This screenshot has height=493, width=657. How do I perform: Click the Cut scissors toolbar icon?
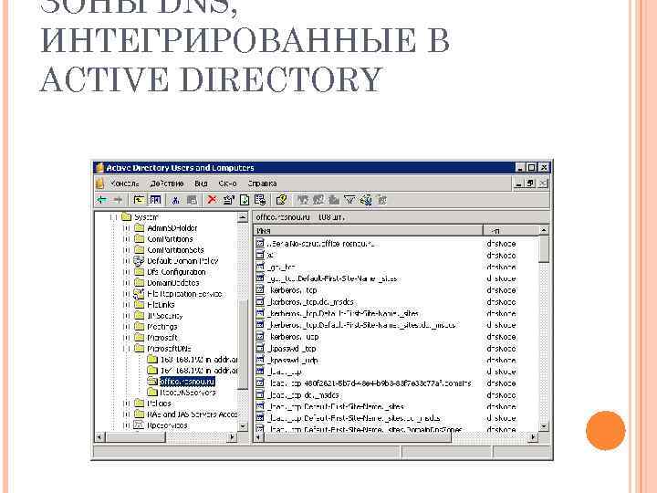click(175, 200)
